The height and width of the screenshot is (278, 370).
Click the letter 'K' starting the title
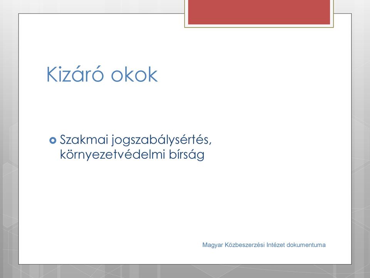pyautogui.click(x=52, y=75)
